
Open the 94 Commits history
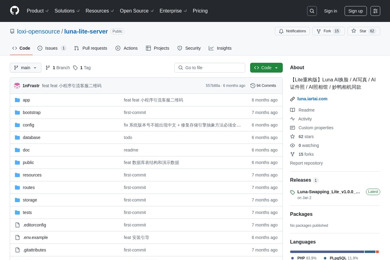263,86
